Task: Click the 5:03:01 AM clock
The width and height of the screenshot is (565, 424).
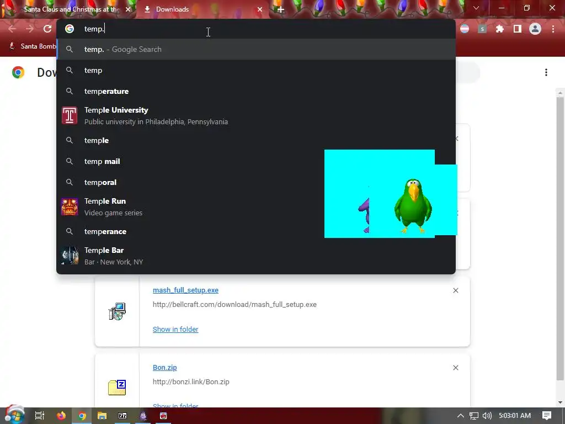Action: click(x=515, y=416)
